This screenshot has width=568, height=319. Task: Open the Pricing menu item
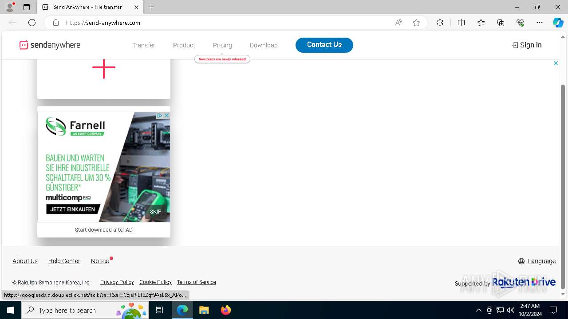tap(222, 45)
